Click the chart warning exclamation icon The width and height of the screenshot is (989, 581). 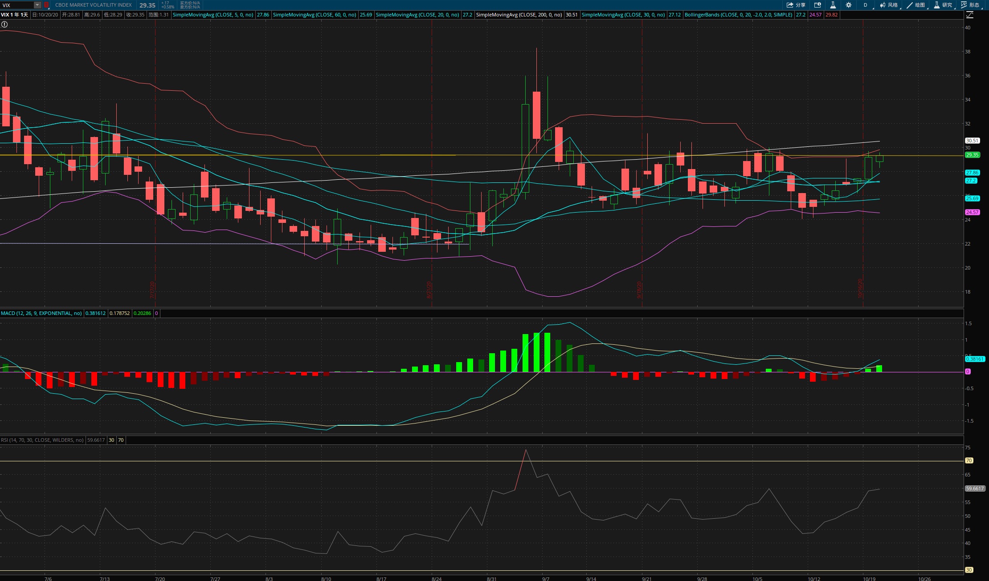click(x=4, y=24)
